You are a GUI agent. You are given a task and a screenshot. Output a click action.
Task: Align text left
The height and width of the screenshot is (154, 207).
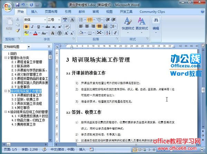click(81, 26)
